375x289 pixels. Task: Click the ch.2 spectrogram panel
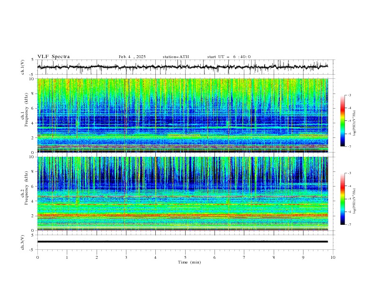[183, 194]
